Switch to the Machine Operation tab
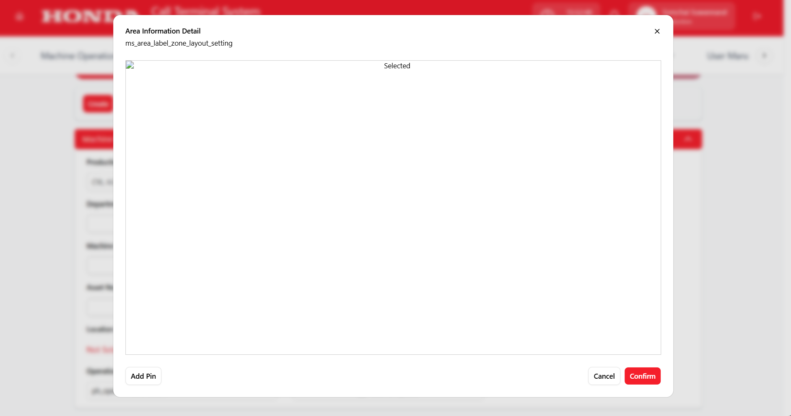Image resolution: width=791 pixels, height=416 pixels. 76,56
